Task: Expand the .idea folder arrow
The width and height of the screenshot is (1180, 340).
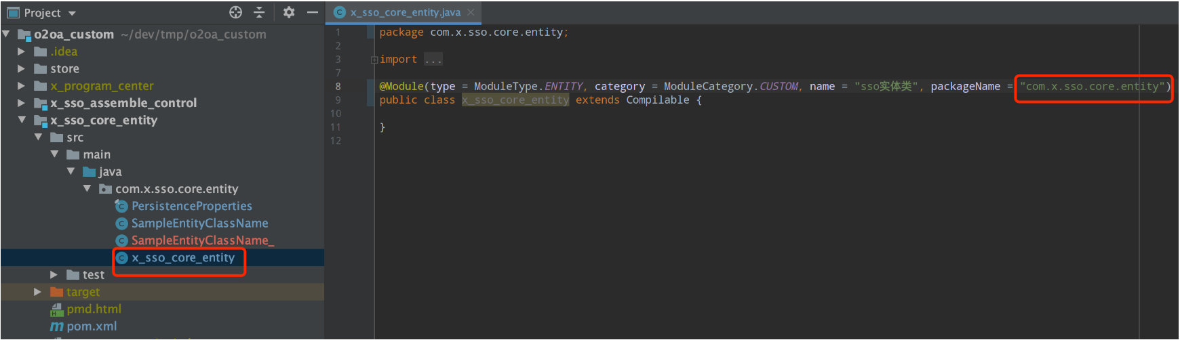Action: tap(22, 51)
